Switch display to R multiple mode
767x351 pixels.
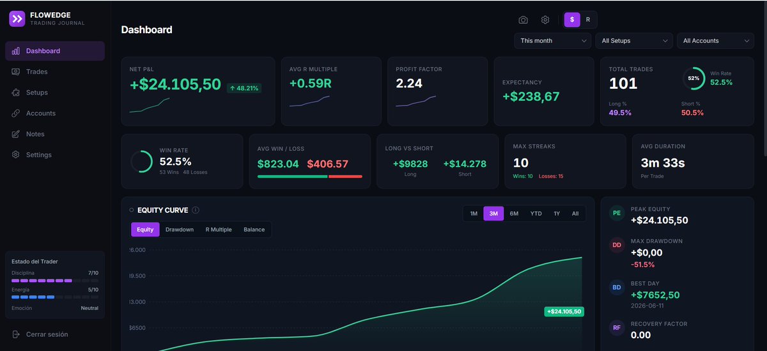tap(588, 20)
